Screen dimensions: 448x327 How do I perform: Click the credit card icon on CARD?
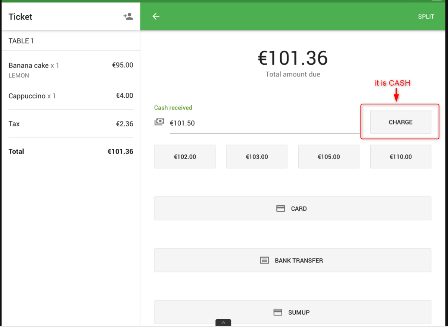click(x=281, y=208)
